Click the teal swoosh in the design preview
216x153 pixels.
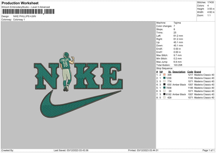tap(81, 104)
